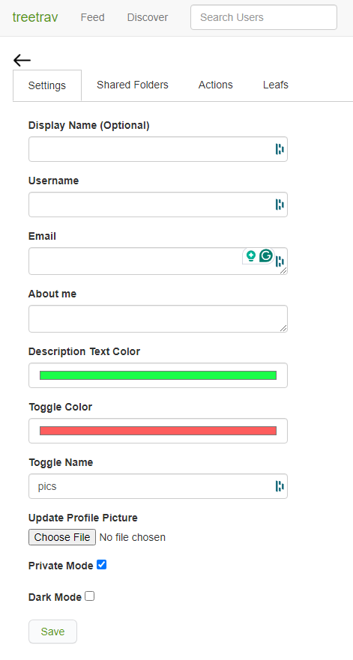
Task: Switch to the Actions tab
Action: coord(216,85)
